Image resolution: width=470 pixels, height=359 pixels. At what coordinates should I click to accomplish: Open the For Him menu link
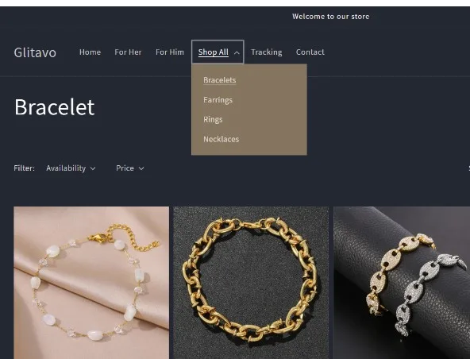[x=170, y=52]
